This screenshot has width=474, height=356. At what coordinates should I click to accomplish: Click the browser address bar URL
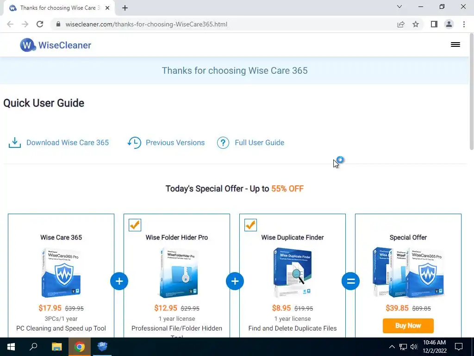(x=146, y=24)
